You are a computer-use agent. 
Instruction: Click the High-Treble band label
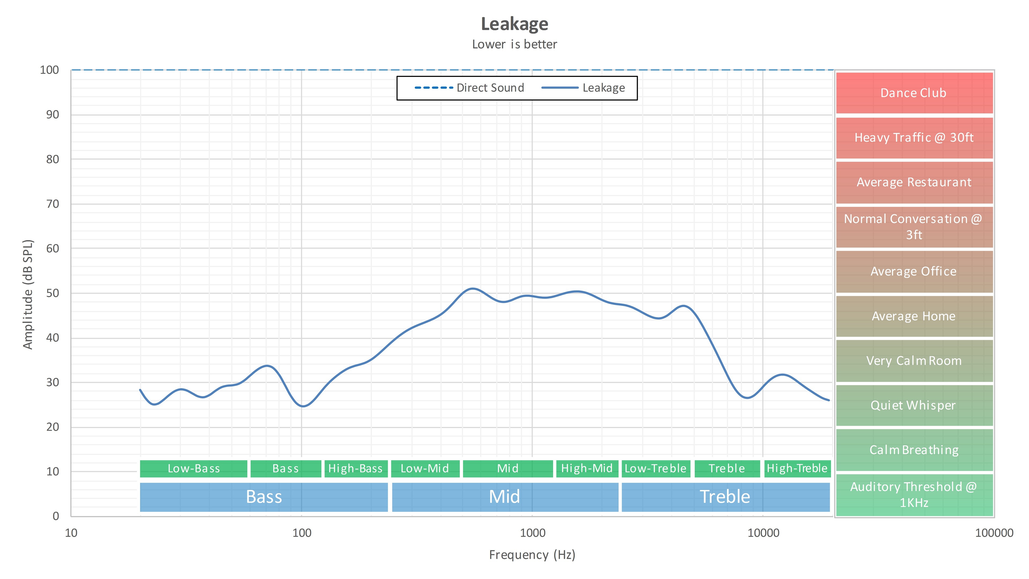797,469
